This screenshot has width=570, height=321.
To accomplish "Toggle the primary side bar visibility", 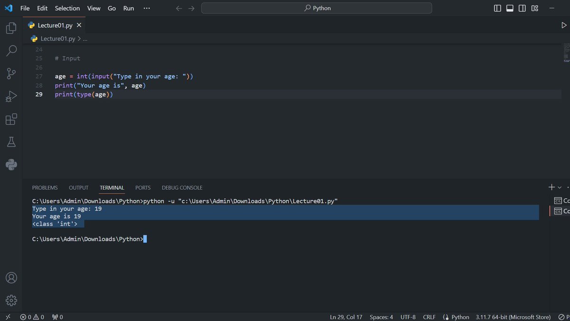I will 497,8.
